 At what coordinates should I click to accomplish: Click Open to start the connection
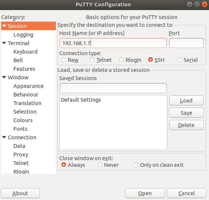[145, 193]
